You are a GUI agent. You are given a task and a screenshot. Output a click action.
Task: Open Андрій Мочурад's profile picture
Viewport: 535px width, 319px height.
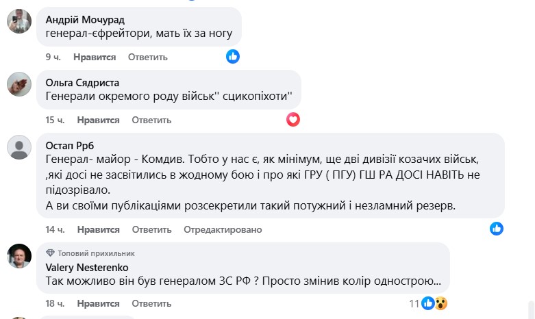(x=18, y=21)
